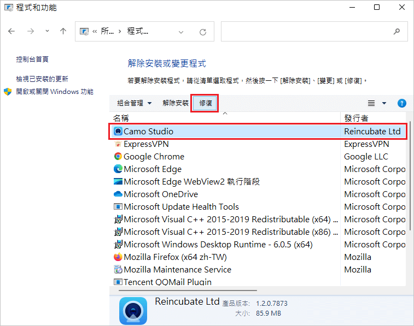Viewport: 414px width, 326px height.
Task: Click the Mozilla Firefox icon in list
Action: click(x=118, y=257)
